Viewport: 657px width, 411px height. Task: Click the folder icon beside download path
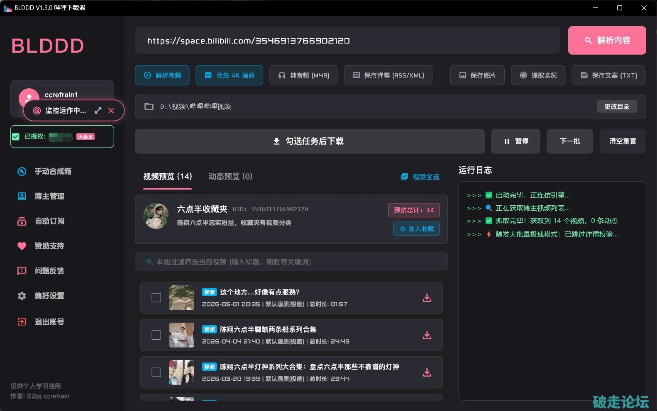[x=149, y=107]
